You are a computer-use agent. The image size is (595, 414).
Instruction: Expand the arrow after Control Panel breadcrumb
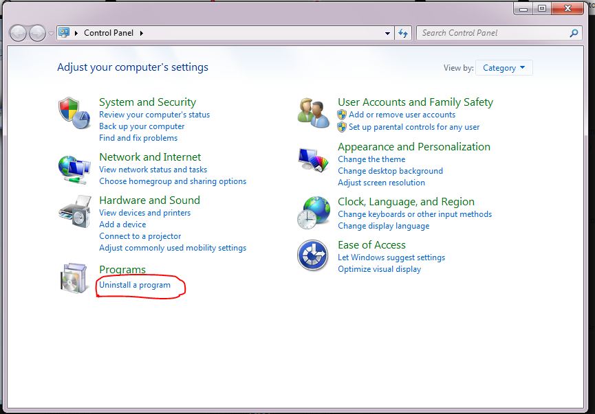pos(142,33)
